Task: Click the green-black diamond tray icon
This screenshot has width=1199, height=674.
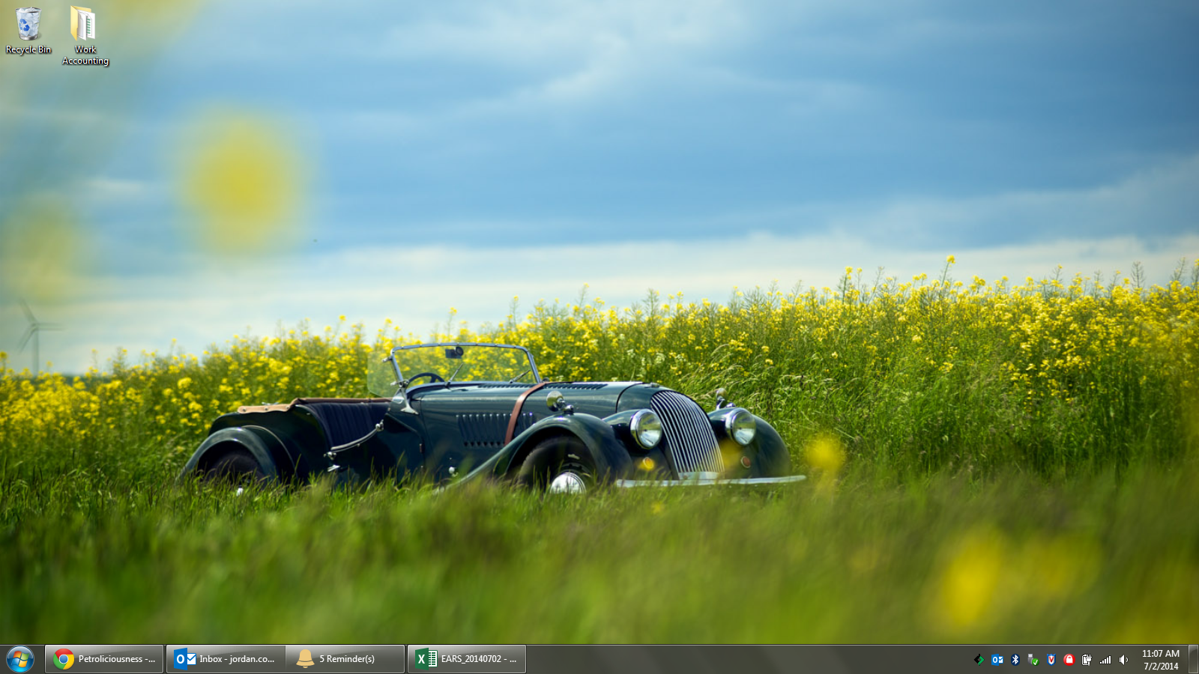Action: point(979,660)
